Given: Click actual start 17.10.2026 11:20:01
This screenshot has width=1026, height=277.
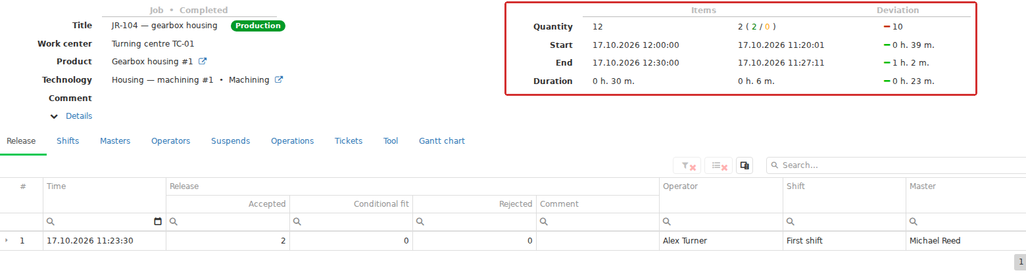Looking at the screenshot, I should [781, 45].
